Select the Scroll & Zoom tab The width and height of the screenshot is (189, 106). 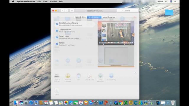pos(94,17)
